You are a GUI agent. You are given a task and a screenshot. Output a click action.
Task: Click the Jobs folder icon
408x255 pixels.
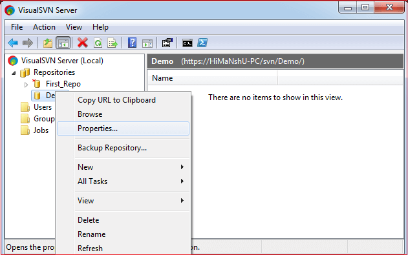(25, 130)
